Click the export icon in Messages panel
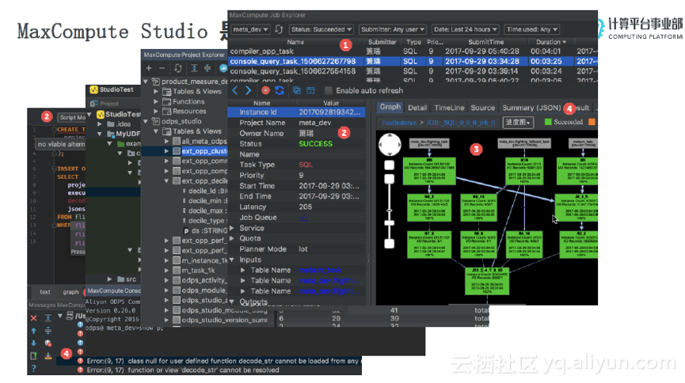 [x=33, y=356]
